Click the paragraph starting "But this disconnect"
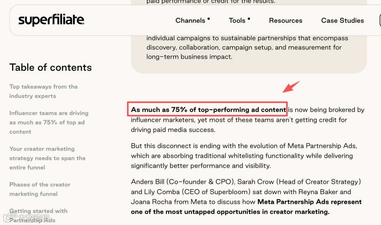 click(242, 156)
